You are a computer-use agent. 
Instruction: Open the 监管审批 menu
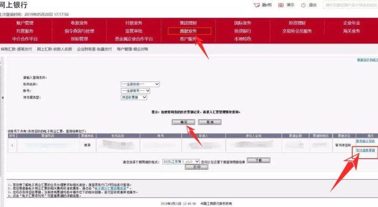pyautogui.click(x=133, y=31)
